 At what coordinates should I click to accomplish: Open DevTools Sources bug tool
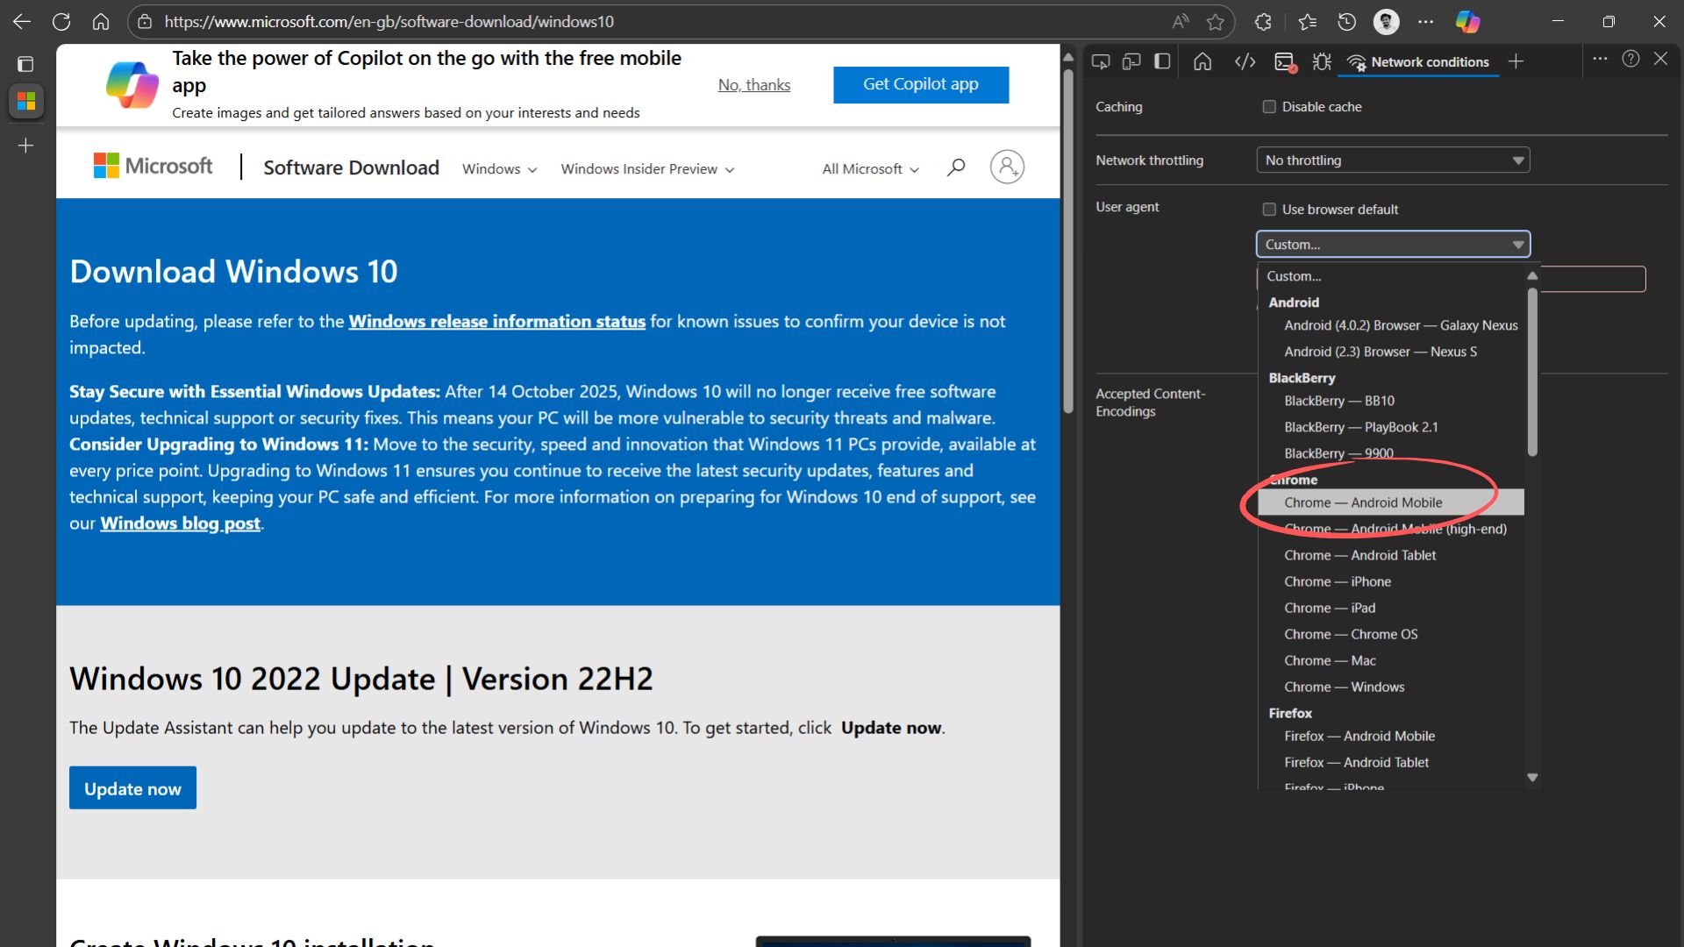coord(1322,61)
